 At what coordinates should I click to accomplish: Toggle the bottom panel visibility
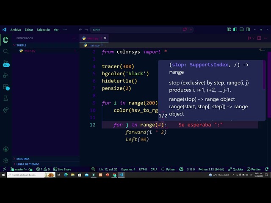tap(241, 30)
